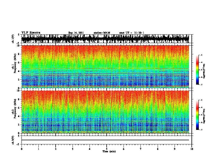Click time axis tick label "8"
This screenshot has height=167, width=216.
(158, 149)
